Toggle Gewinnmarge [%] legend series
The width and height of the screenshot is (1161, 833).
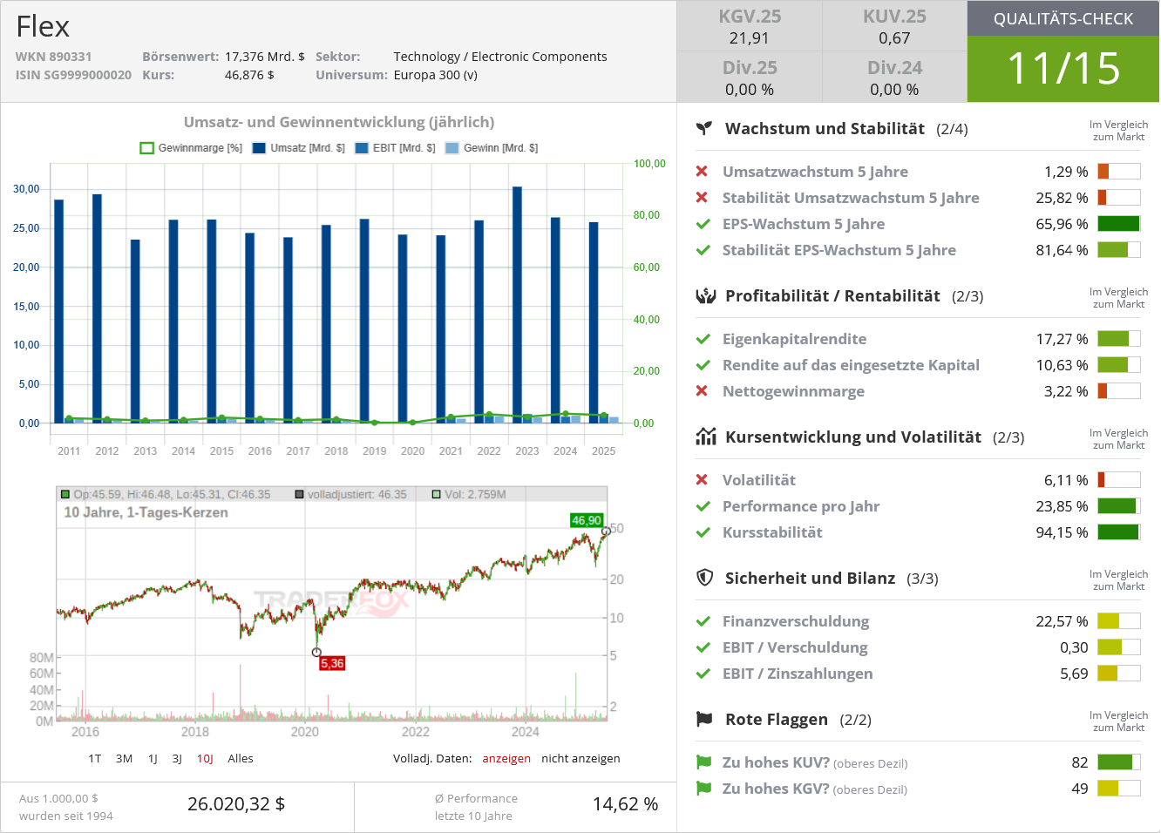(x=191, y=148)
